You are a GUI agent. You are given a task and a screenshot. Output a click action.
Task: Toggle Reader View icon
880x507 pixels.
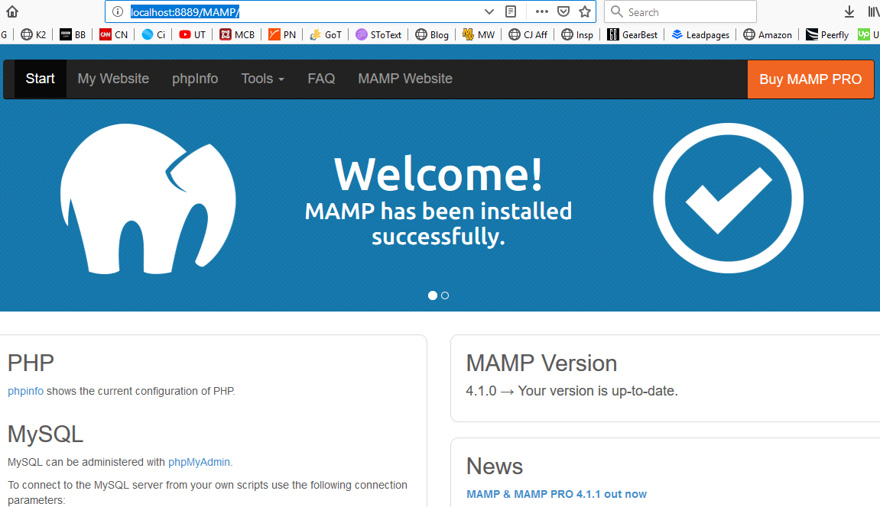click(x=510, y=11)
